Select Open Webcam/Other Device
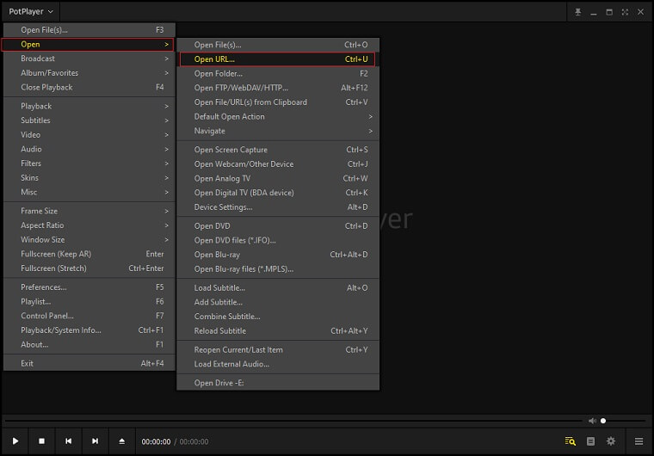654x456 pixels. [x=278, y=164]
